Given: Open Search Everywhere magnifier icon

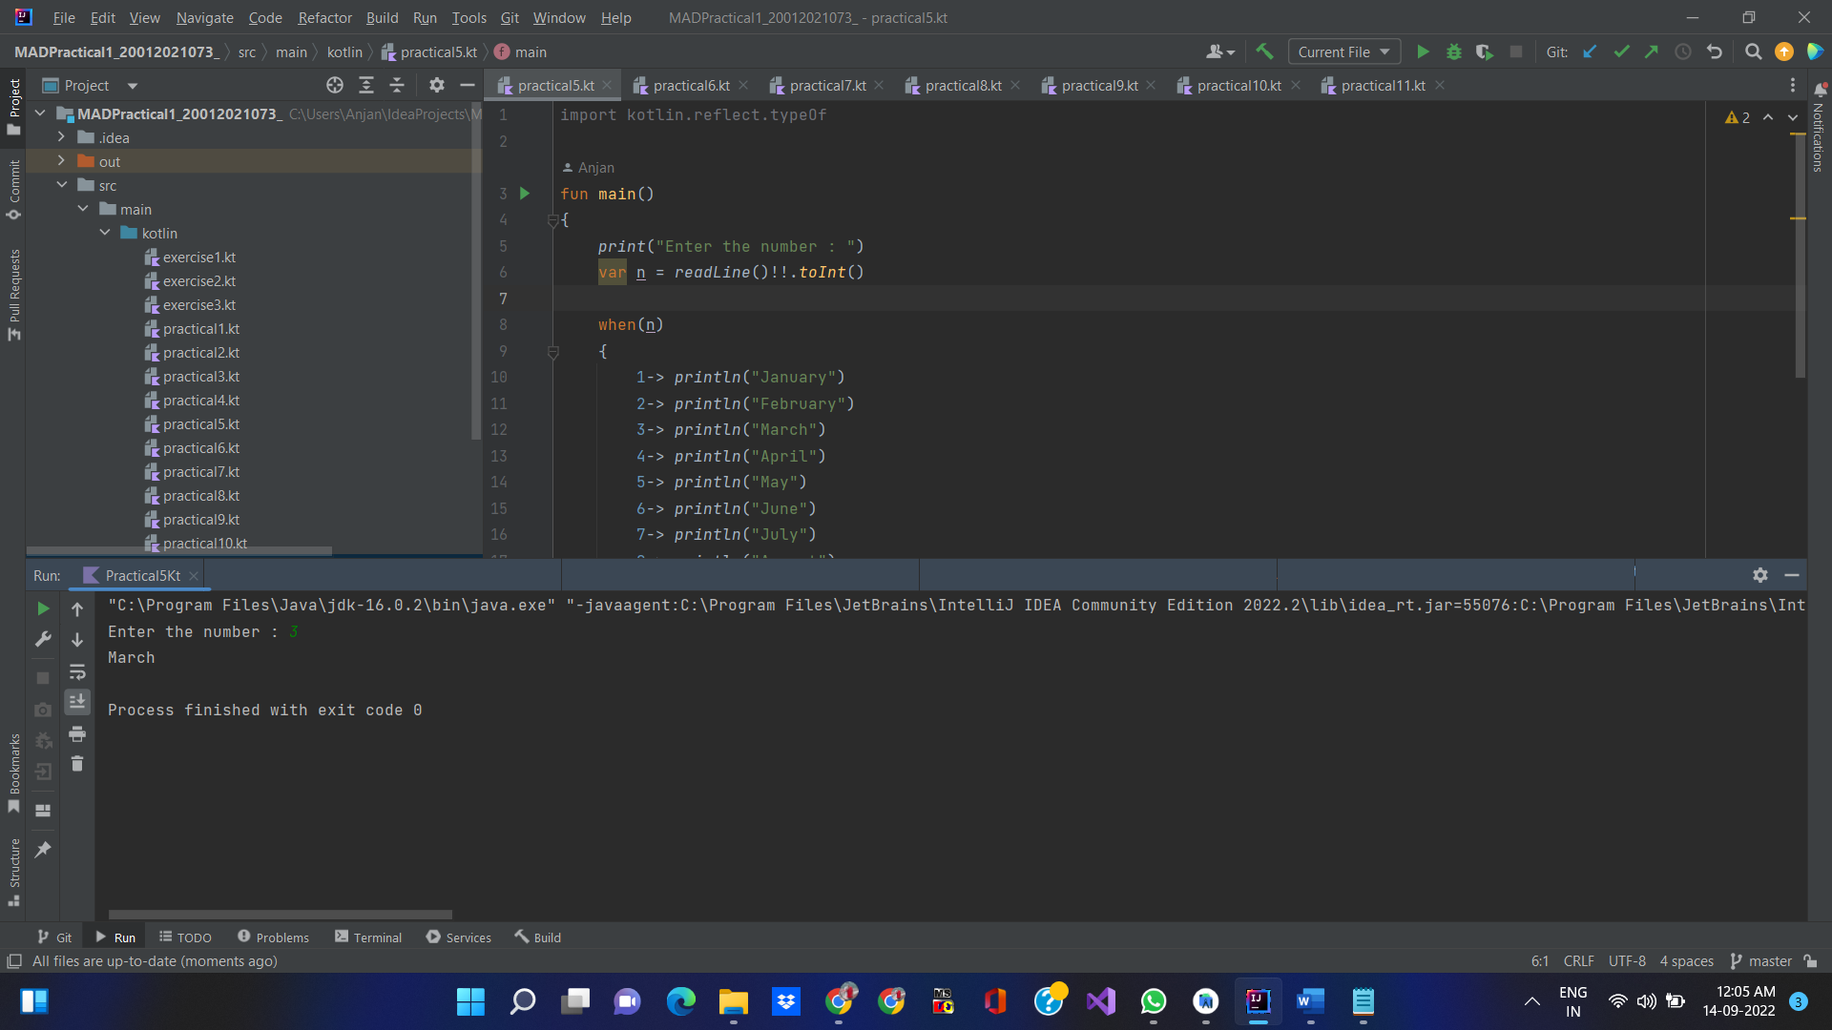Looking at the screenshot, I should pyautogui.click(x=1753, y=51).
